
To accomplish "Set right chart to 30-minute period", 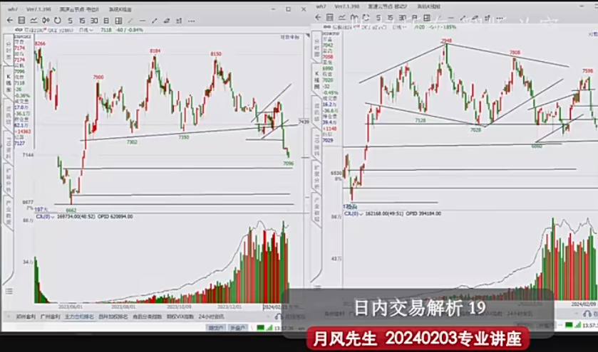I will pos(402,18).
